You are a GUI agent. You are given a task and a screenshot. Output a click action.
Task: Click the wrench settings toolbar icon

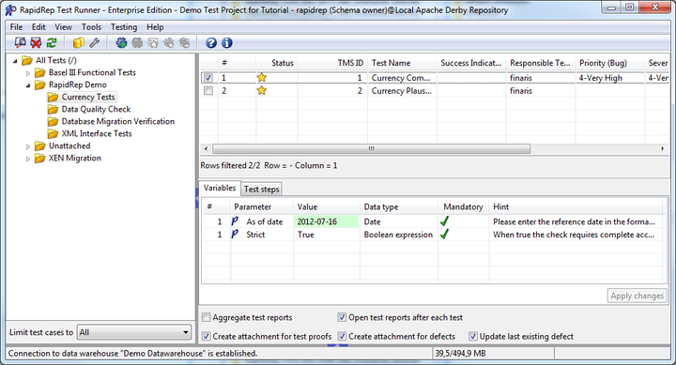tap(94, 42)
